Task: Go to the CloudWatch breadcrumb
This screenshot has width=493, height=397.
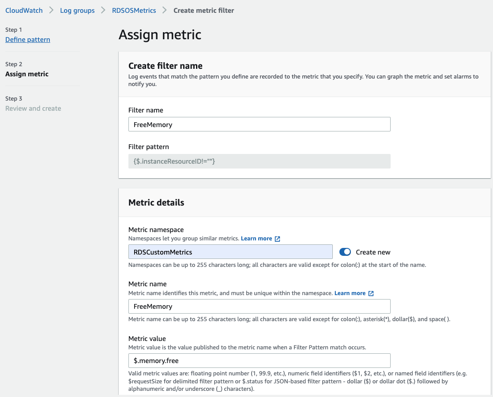Action: (24, 10)
